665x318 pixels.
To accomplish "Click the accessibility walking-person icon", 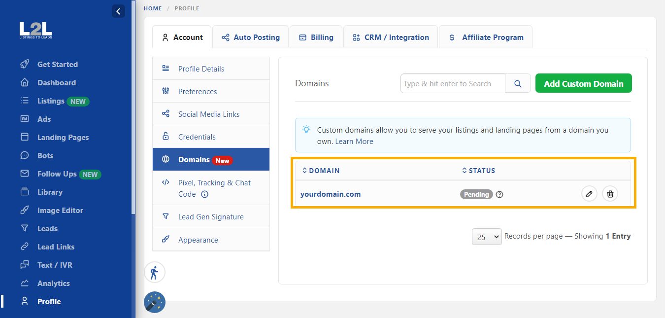I will click(155, 272).
